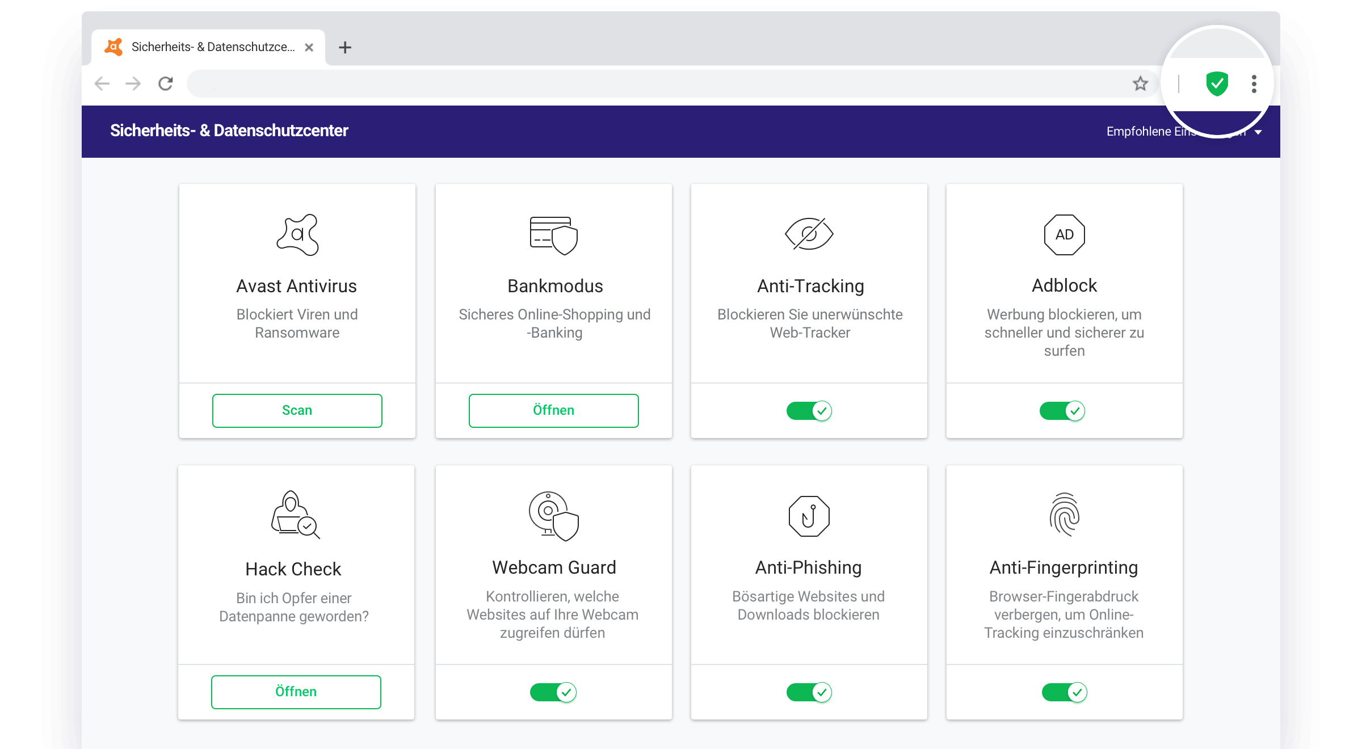The height and width of the screenshot is (749, 1362).
Task: Bookmark the page with the star icon
Action: coord(1140,84)
